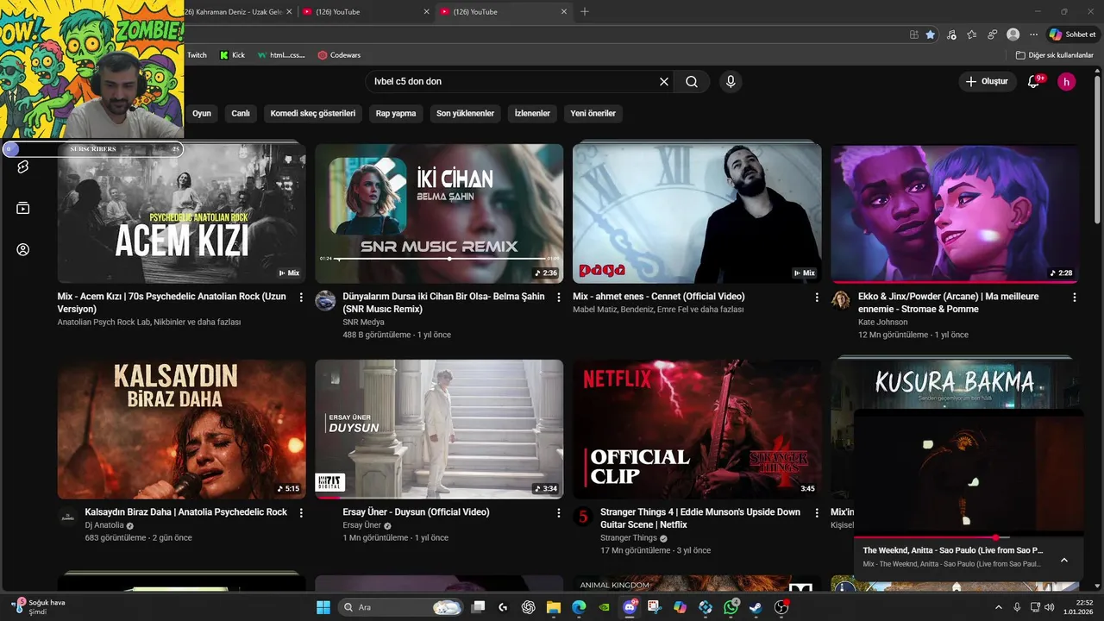
Task: Open Netflix Stranger Things clip thumbnail
Action: click(697, 429)
